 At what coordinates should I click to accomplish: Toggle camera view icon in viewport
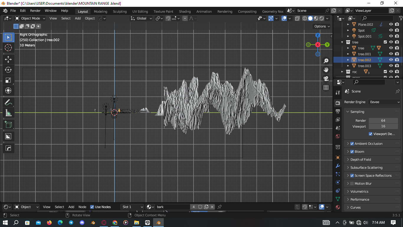tap(326, 79)
